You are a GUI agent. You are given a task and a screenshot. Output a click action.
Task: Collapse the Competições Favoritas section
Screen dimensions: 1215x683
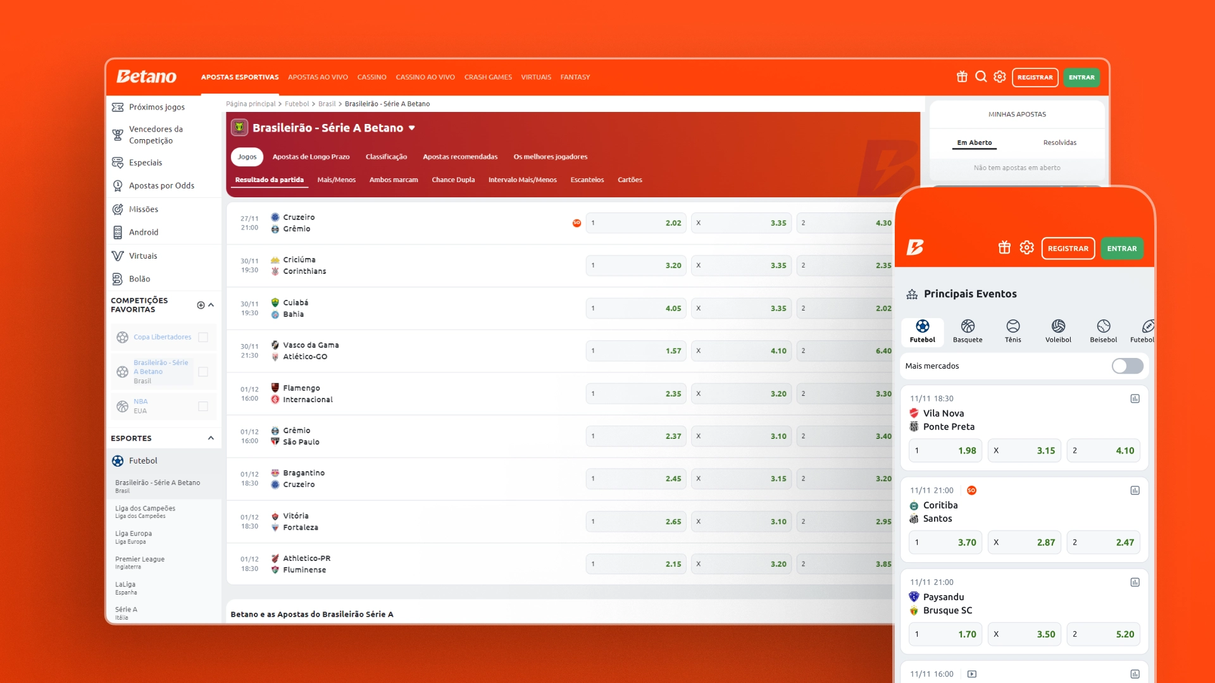[x=211, y=305]
